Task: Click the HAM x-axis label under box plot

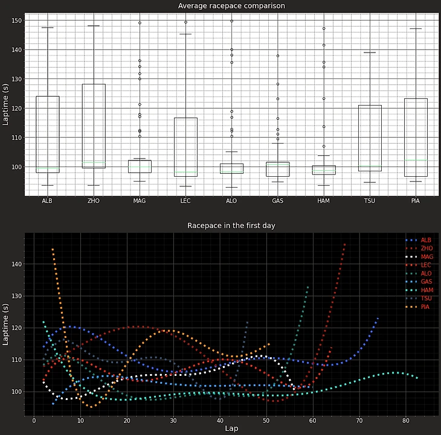Action: point(324,200)
